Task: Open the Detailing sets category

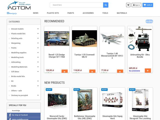Action: [17, 38]
